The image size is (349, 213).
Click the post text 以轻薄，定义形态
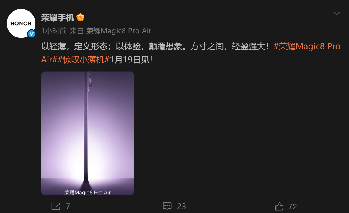(74, 47)
